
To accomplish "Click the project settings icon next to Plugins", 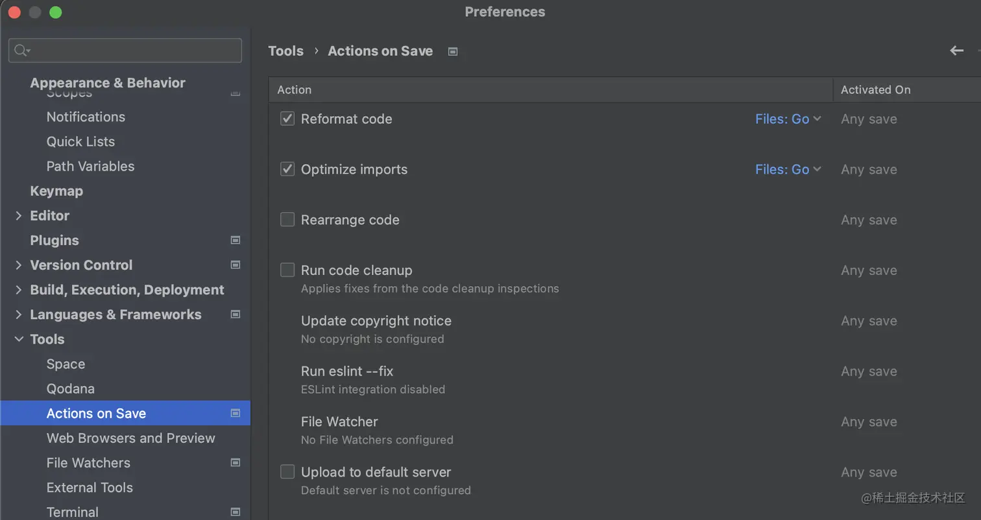I will pos(236,240).
